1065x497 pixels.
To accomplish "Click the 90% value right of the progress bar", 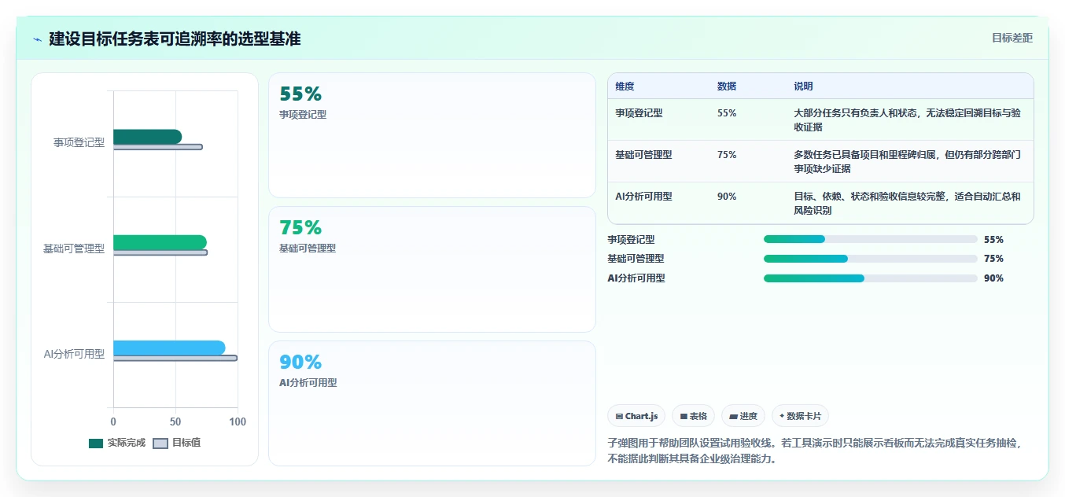I will click(993, 278).
